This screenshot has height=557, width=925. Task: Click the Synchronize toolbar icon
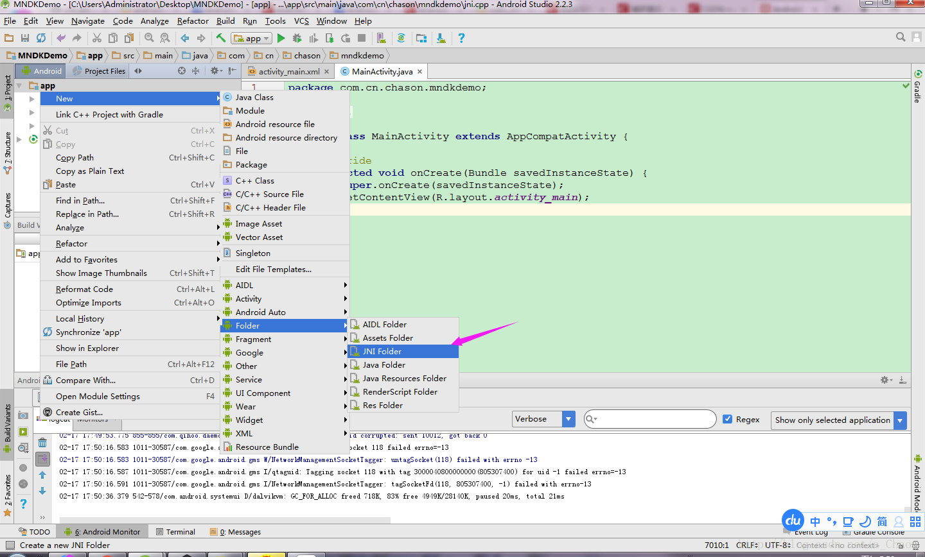pos(41,38)
